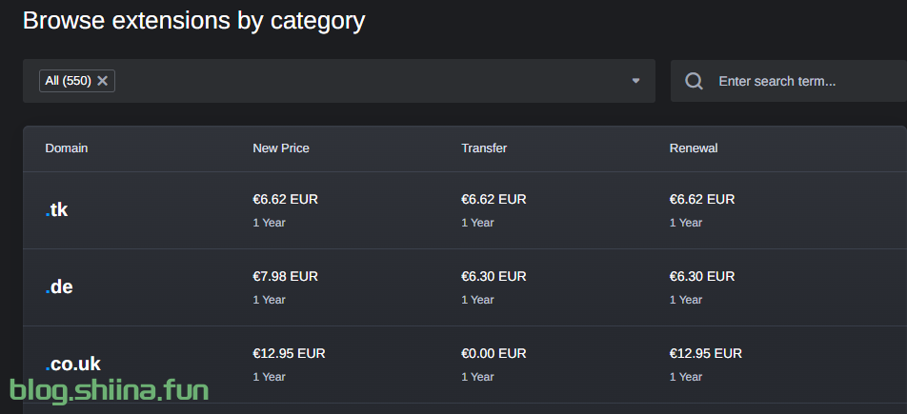
Task: Open the category filter dropdown arrow
Action: tap(635, 81)
